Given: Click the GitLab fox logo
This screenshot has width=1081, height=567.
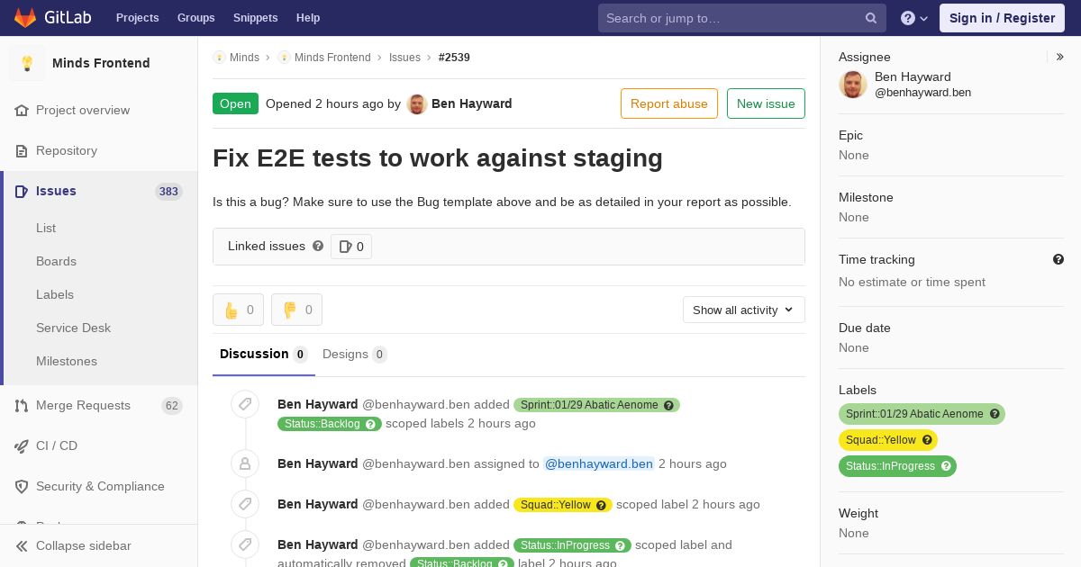Looking at the screenshot, I should 25,17.
